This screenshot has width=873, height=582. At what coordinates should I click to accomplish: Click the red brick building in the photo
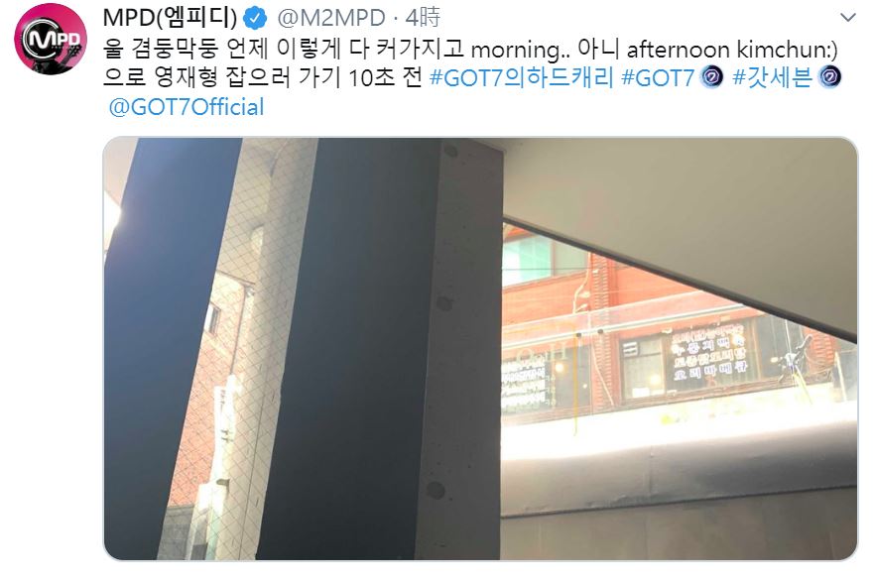668,328
